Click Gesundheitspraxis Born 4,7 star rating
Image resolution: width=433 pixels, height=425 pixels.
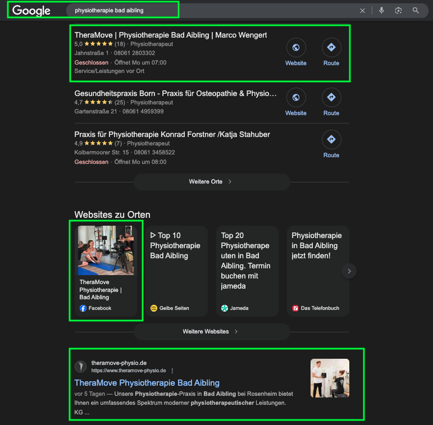[100, 102]
